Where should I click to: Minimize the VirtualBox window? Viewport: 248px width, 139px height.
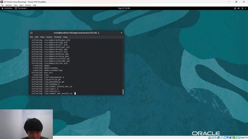point(229,2)
